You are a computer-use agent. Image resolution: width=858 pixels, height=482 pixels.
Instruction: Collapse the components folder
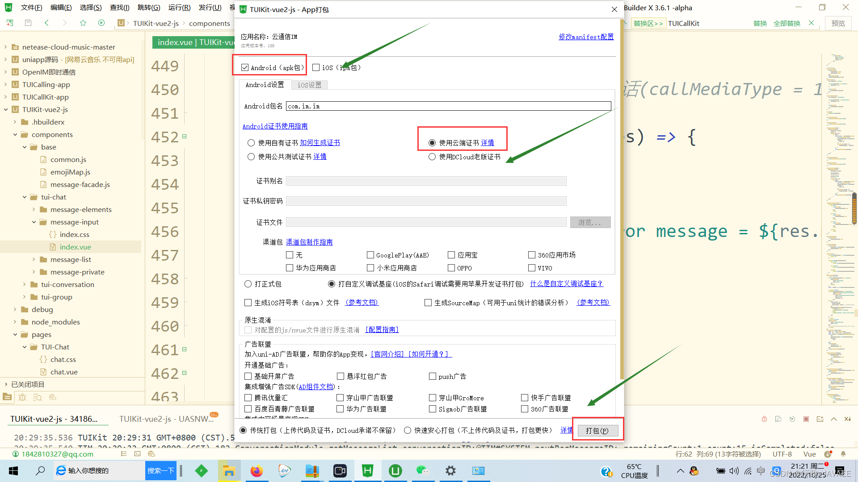[x=15, y=134]
